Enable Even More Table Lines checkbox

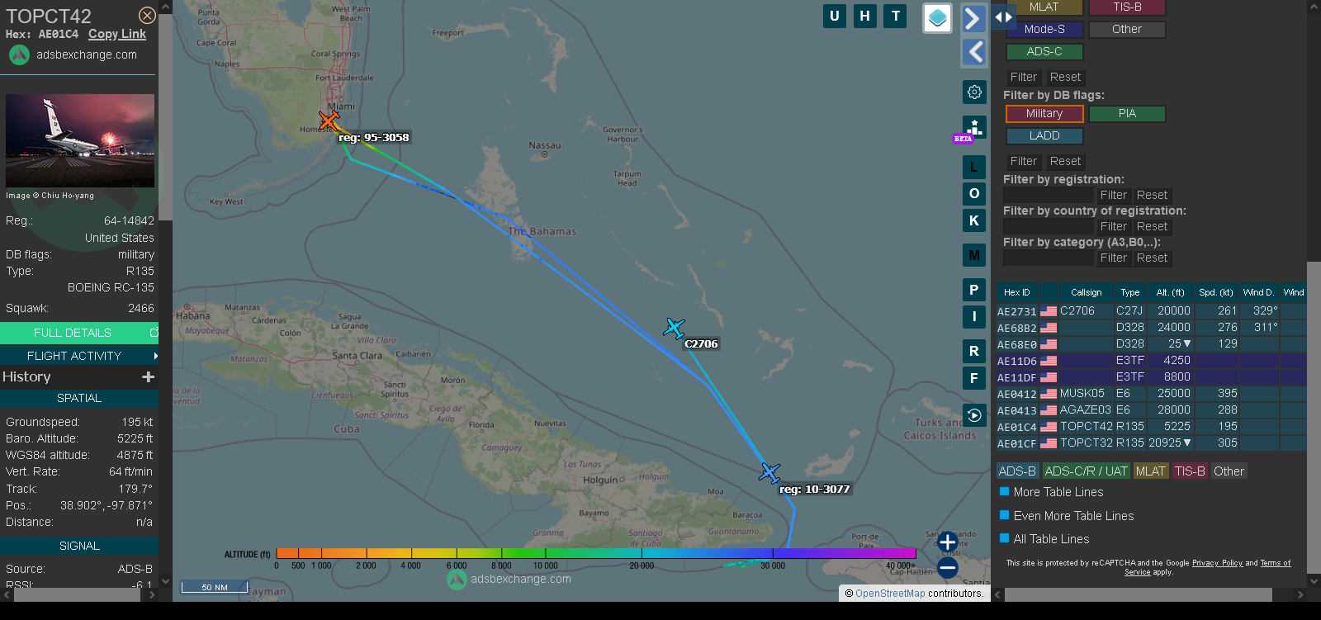click(x=1005, y=515)
